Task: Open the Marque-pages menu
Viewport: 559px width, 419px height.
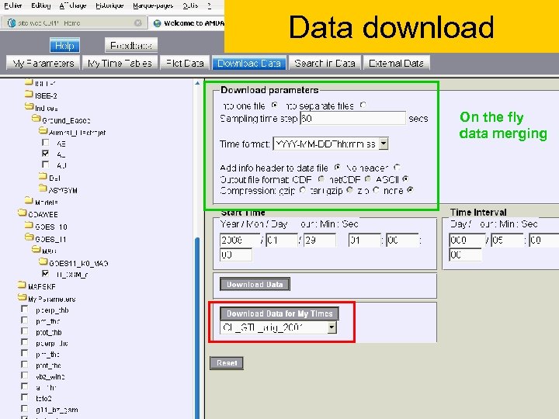Action: 153,5
